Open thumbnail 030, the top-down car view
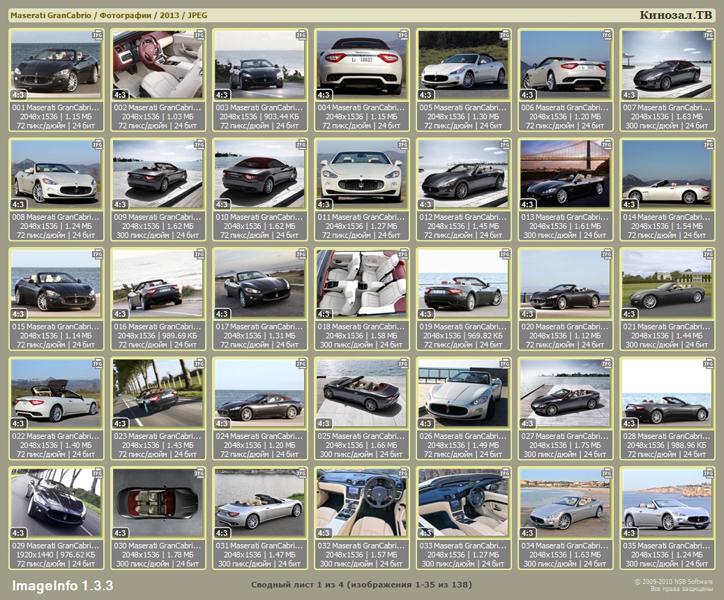Screen dimensions: 724x600 click(158, 502)
